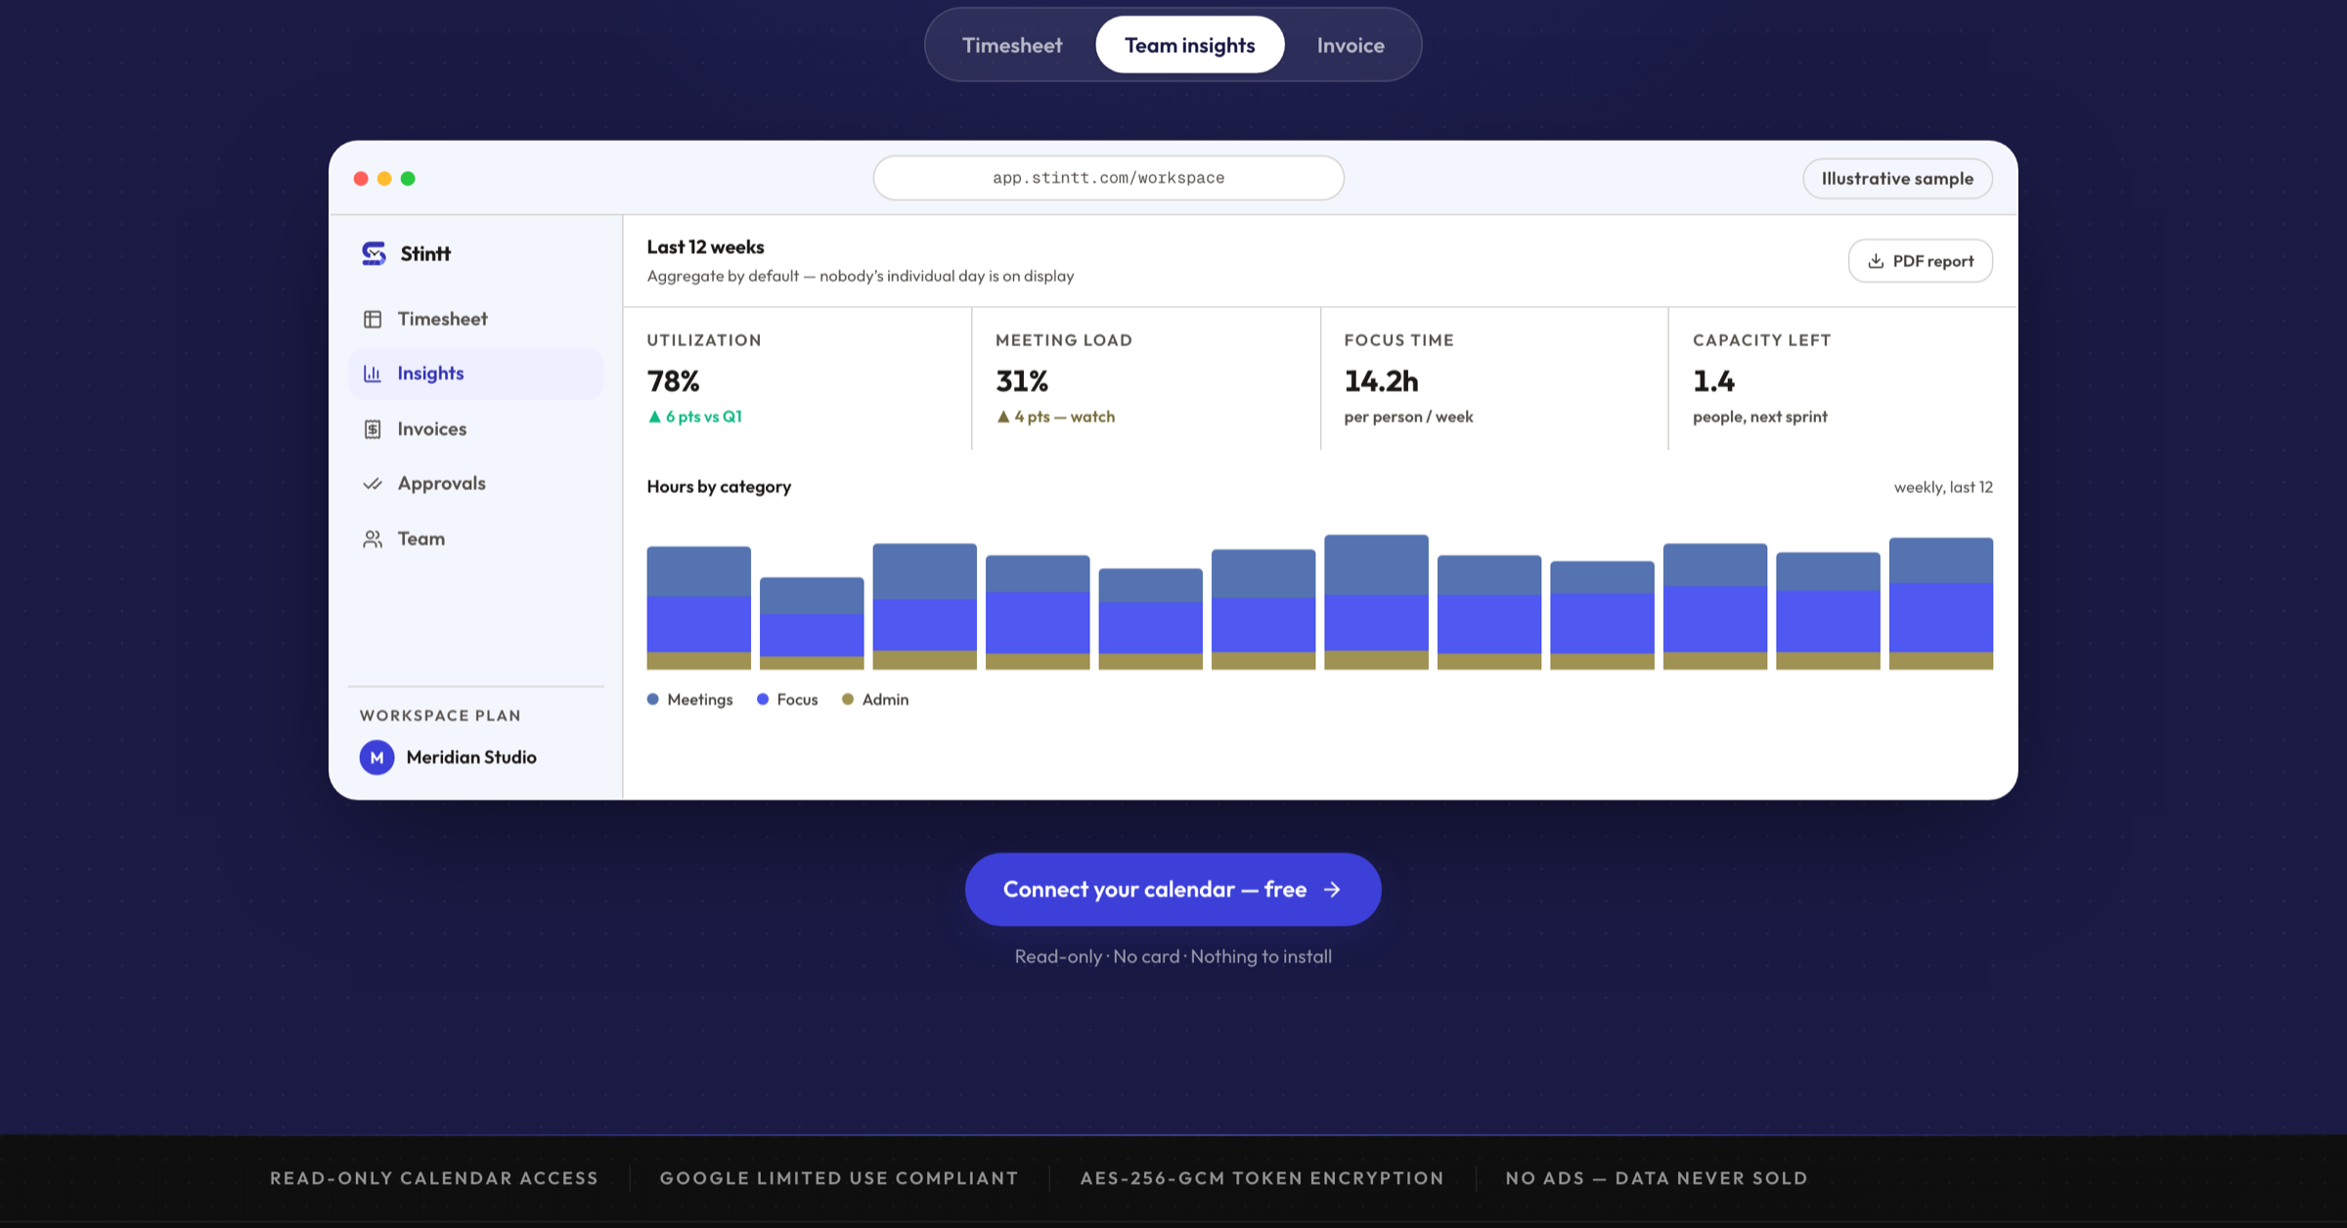Click the Focus legend color dot
Image resolution: width=2347 pixels, height=1228 pixels.
[x=763, y=699]
